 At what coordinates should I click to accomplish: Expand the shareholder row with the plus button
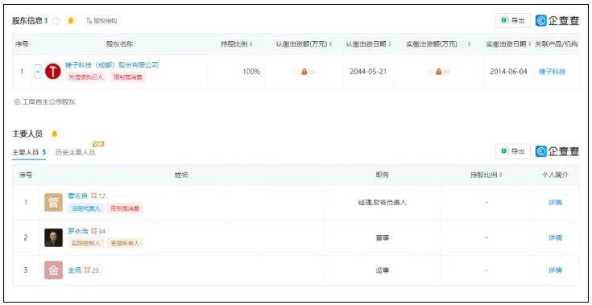point(37,72)
